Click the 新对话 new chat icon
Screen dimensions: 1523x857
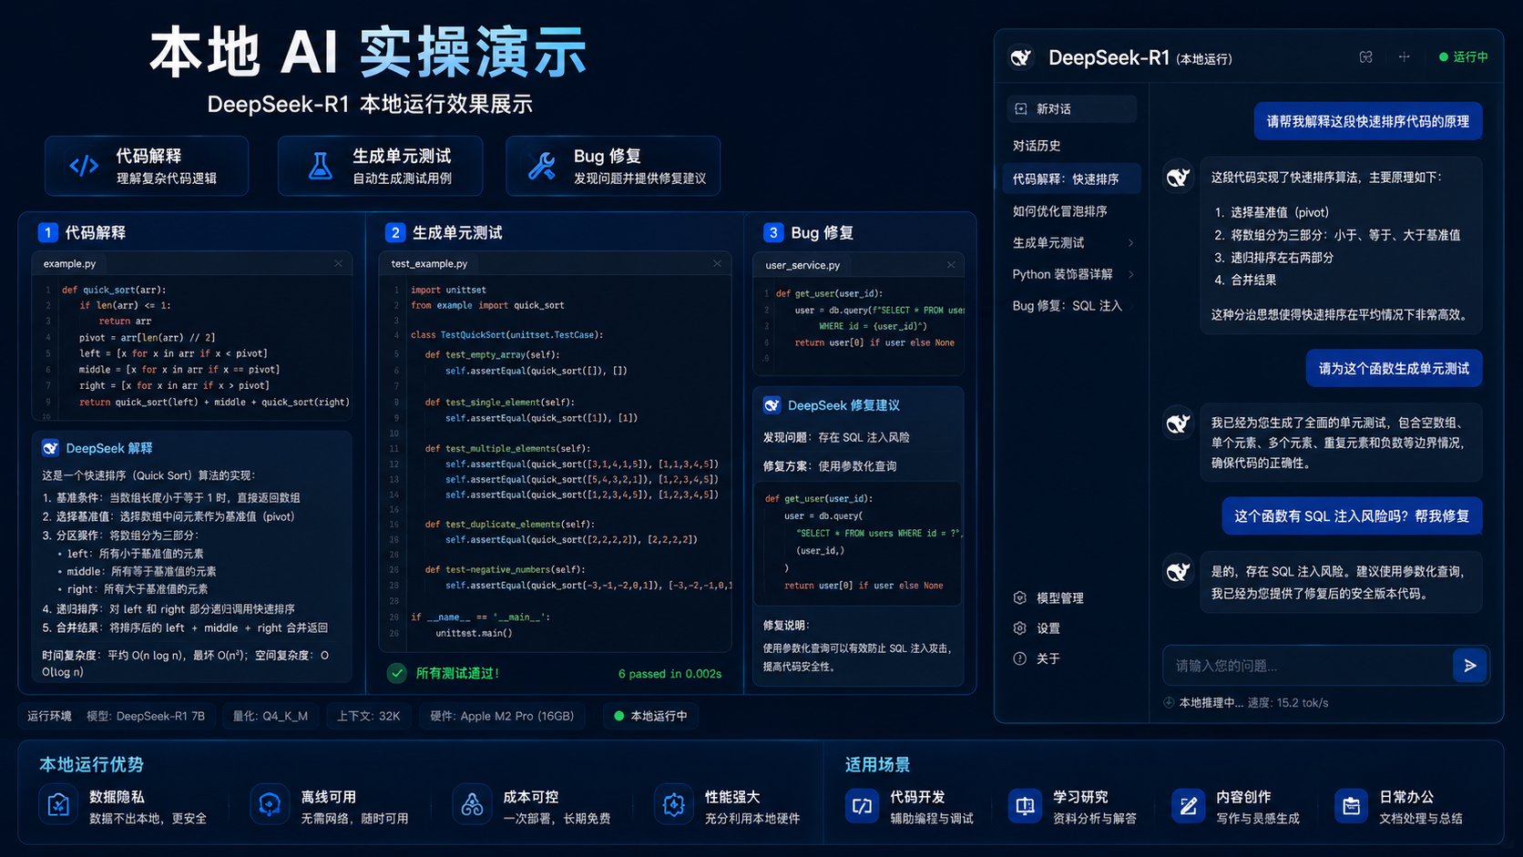[1021, 108]
